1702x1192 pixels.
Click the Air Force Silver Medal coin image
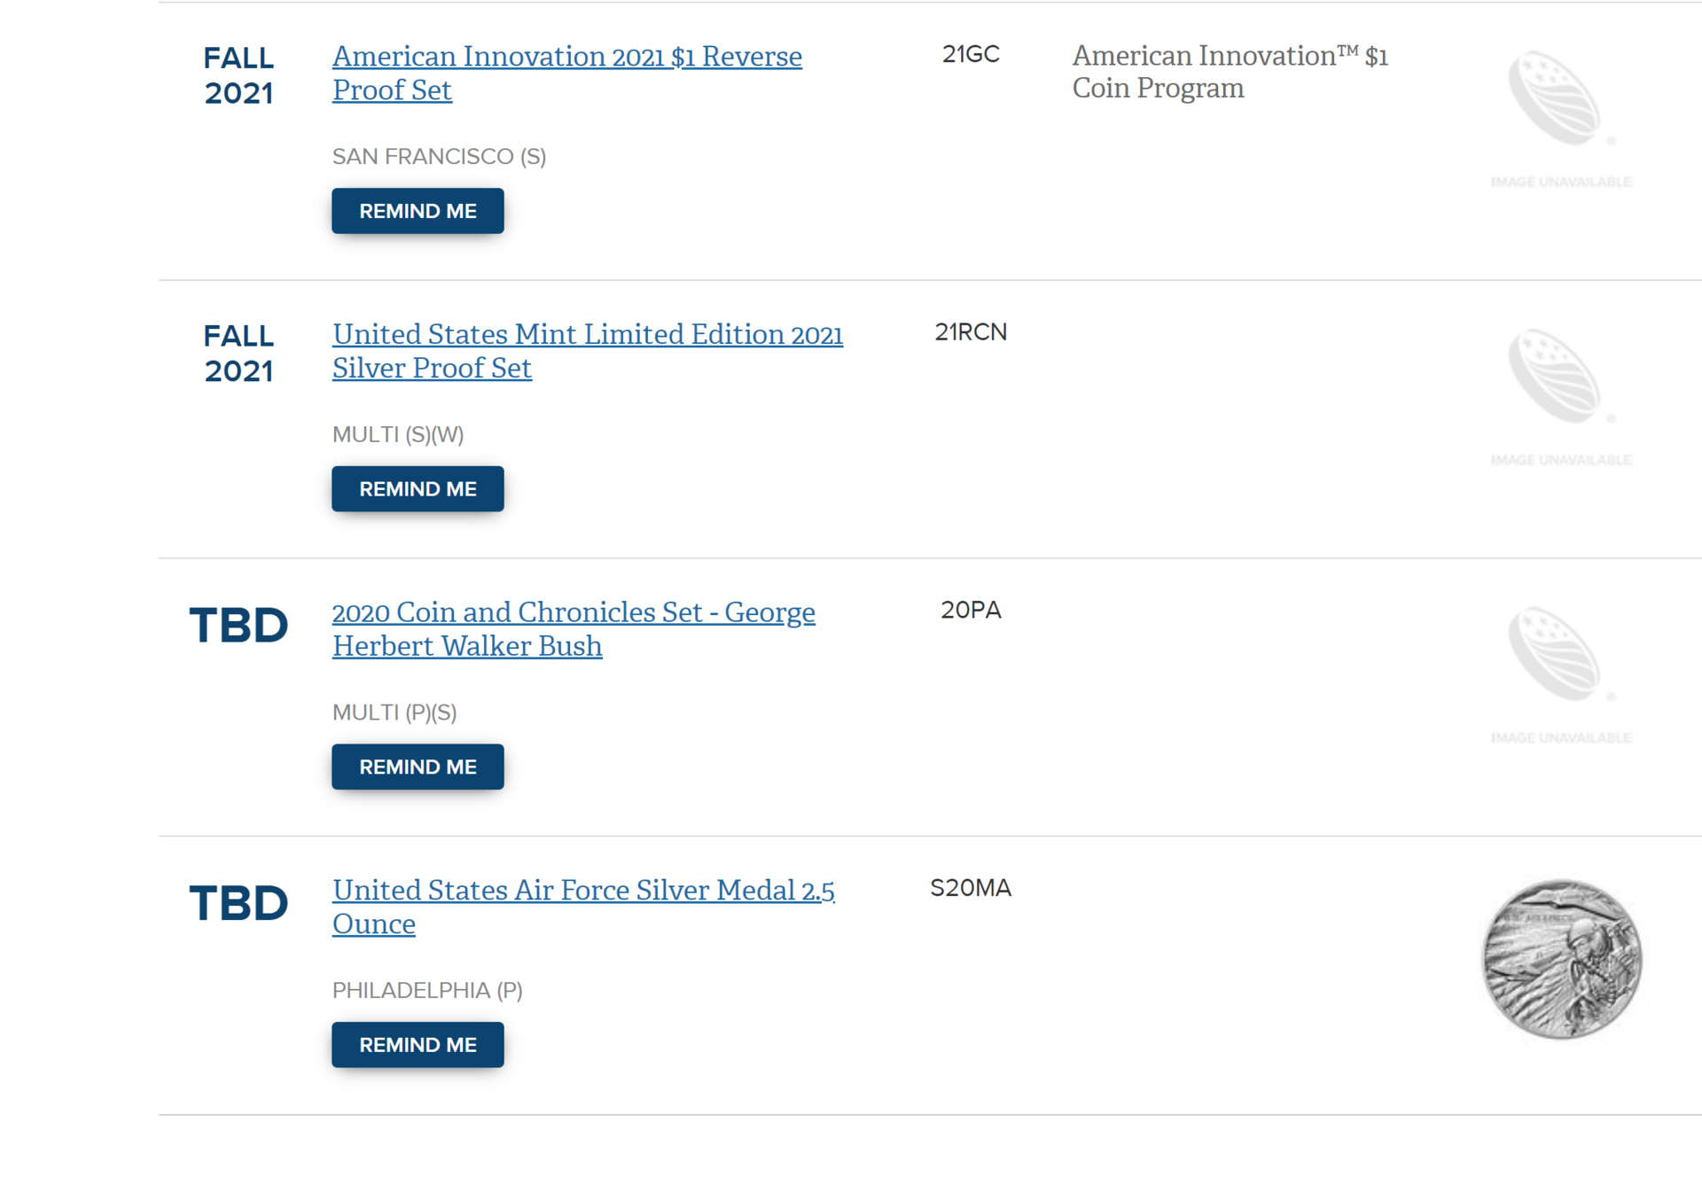(1562, 959)
